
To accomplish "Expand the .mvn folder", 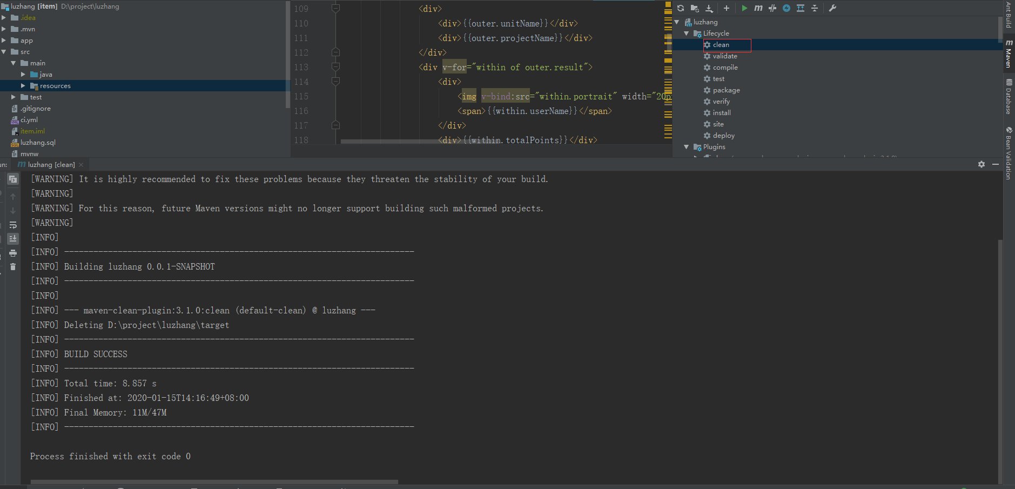I will 4,29.
